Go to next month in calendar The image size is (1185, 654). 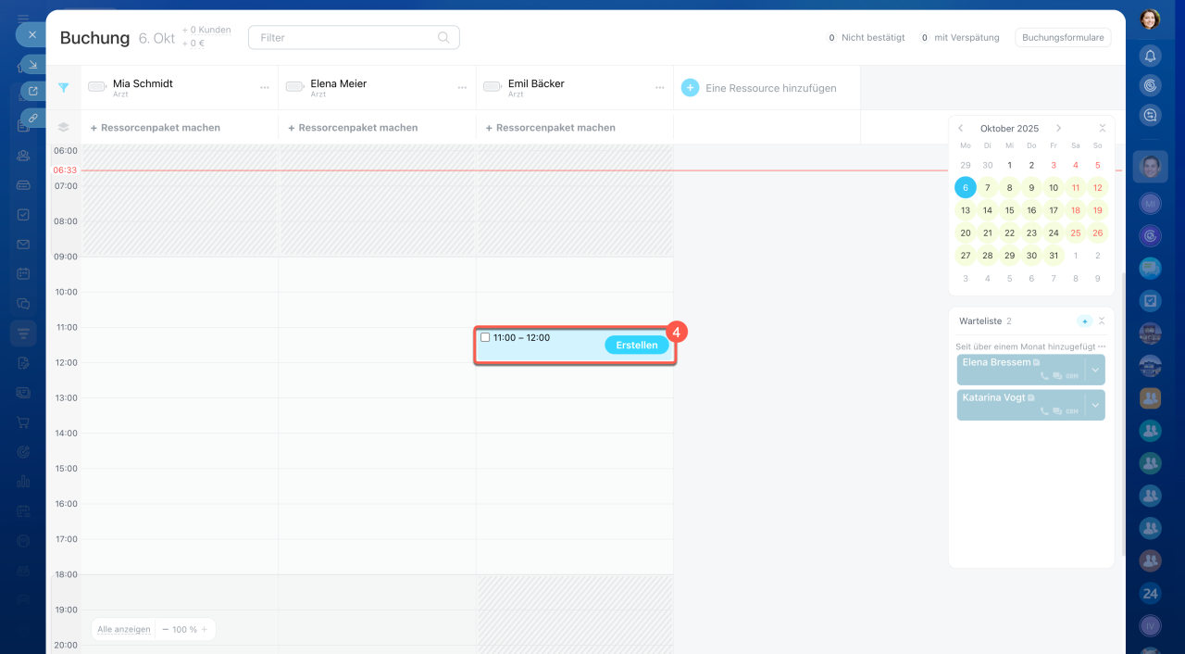(x=1059, y=129)
